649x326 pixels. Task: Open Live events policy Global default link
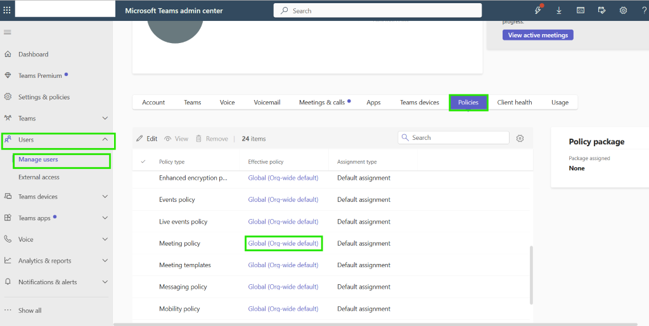[x=283, y=222]
